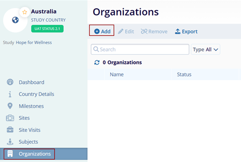Open the Subjects person icon
Screen dimensions: 241x162
10,142
